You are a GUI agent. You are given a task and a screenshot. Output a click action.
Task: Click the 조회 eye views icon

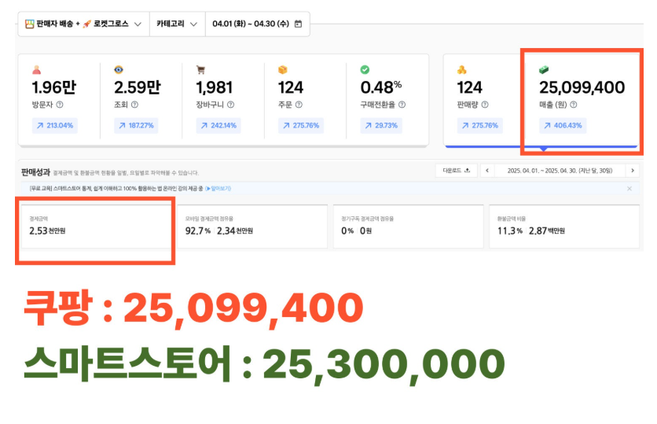click(x=119, y=69)
